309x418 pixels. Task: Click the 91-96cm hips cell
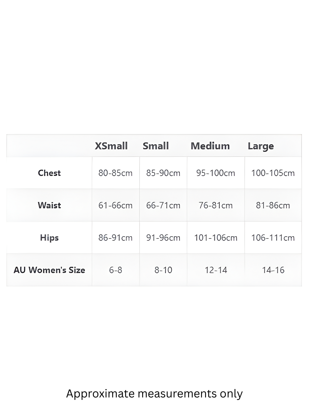coord(163,238)
